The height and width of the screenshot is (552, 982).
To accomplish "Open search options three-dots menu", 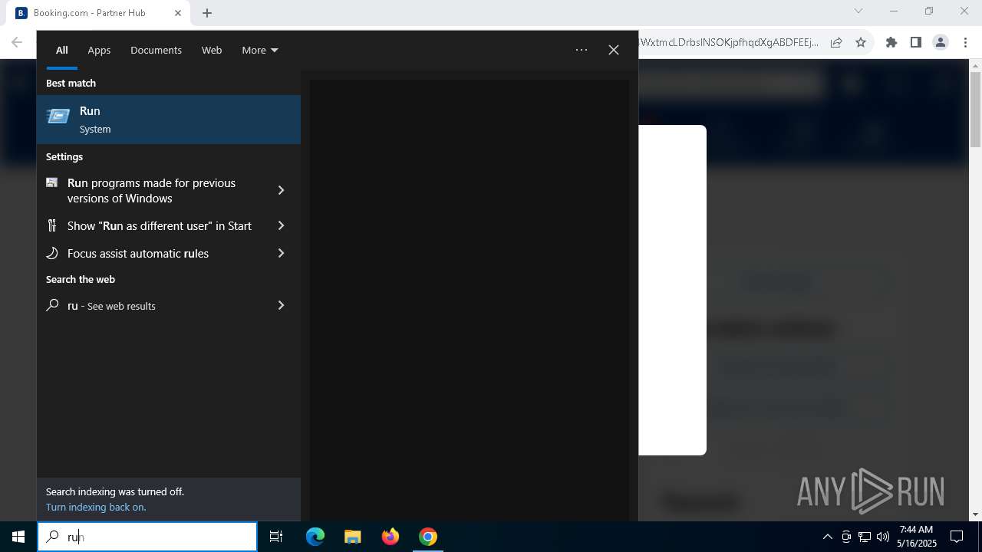I will pos(582,50).
